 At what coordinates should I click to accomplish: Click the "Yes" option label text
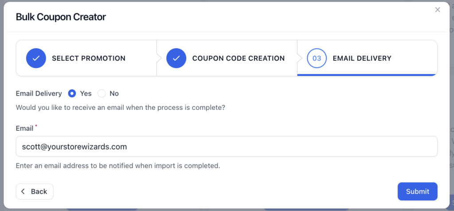pyautogui.click(x=86, y=94)
